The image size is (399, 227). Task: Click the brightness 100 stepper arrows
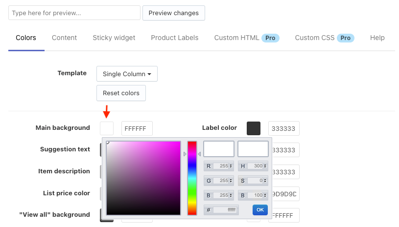[265, 195]
